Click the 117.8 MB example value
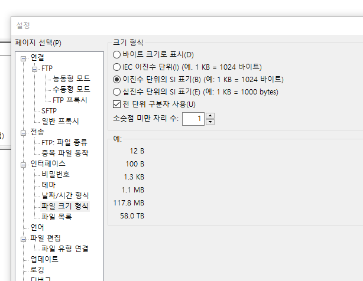The width and height of the screenshot is (363, 281). (129, 203)
